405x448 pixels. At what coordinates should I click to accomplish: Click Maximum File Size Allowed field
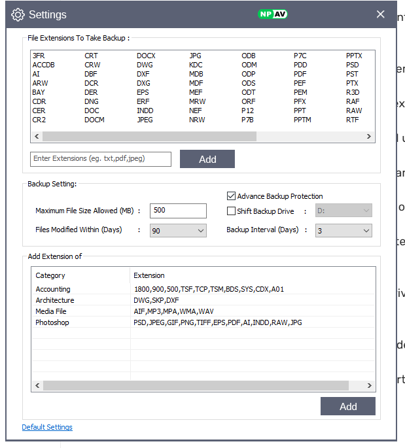pyautogui.click(x=178, y=211)
